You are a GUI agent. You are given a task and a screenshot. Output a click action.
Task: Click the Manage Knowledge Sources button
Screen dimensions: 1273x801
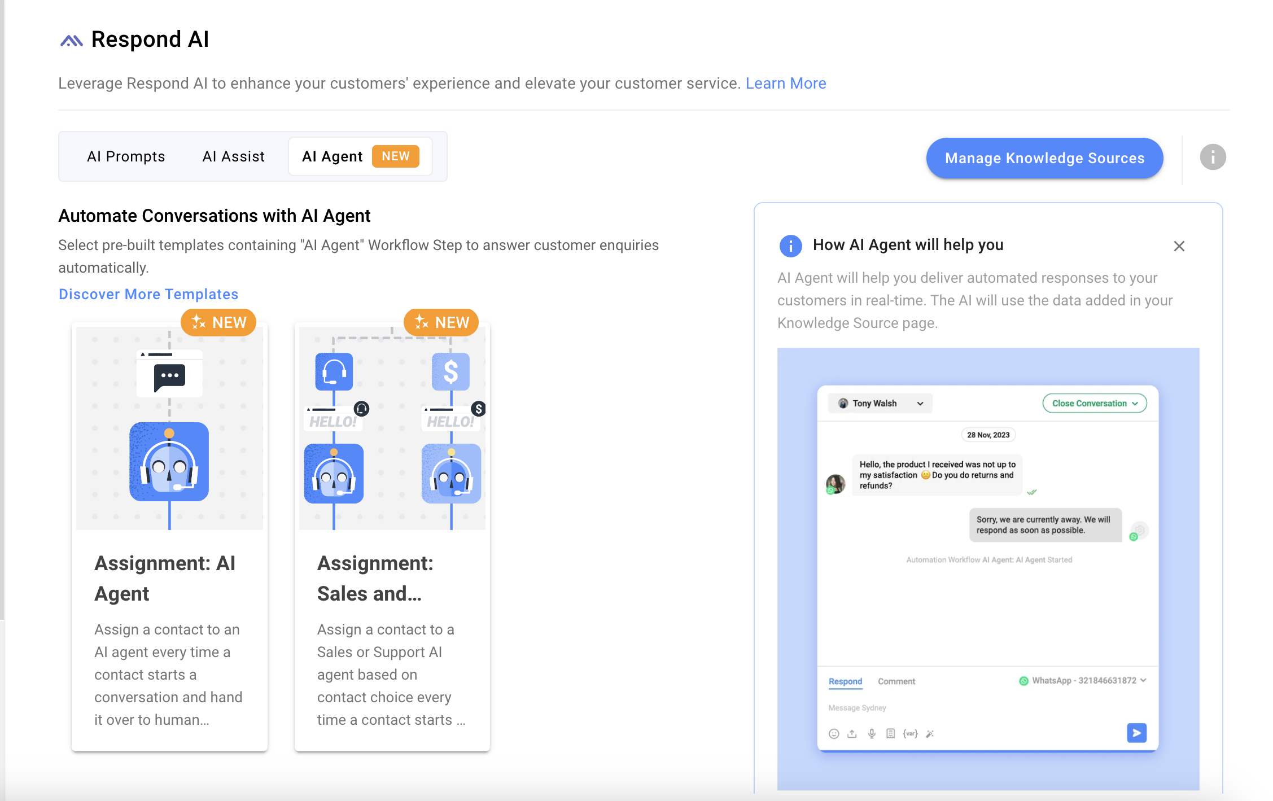pos(1045,157)
